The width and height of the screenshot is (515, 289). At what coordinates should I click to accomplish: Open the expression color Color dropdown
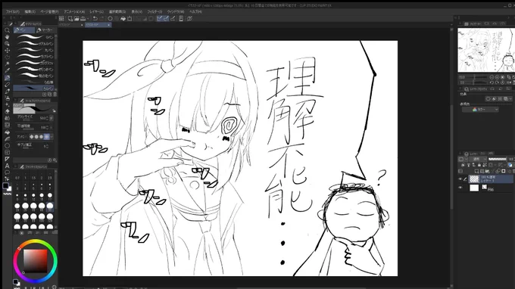tap(480, 110)
